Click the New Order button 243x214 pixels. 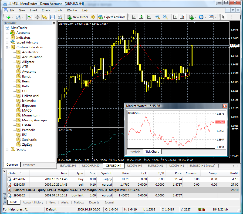click(77, 17)
